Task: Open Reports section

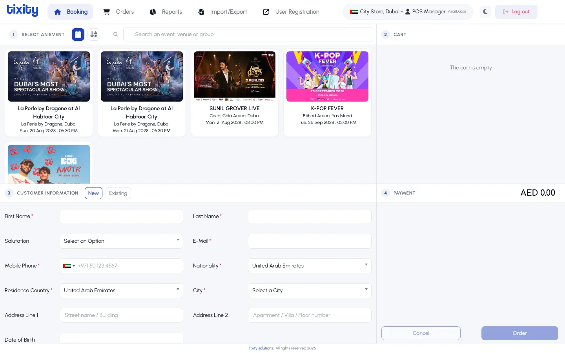Action: pos(166,12)
